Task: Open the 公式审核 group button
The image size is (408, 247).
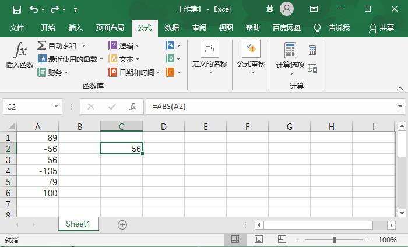Action: 251,57
